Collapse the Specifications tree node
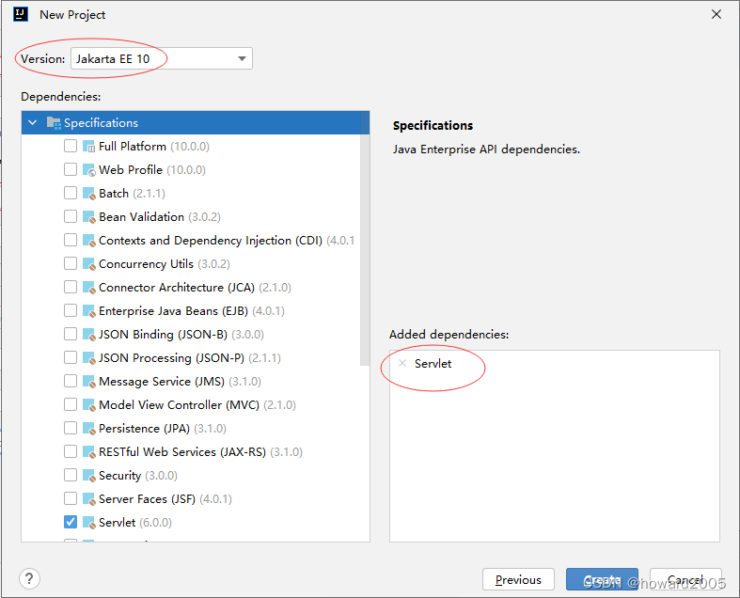 [33, 123]
